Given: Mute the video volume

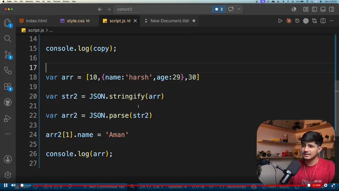Looking at the screenshot, I should 13,186.
